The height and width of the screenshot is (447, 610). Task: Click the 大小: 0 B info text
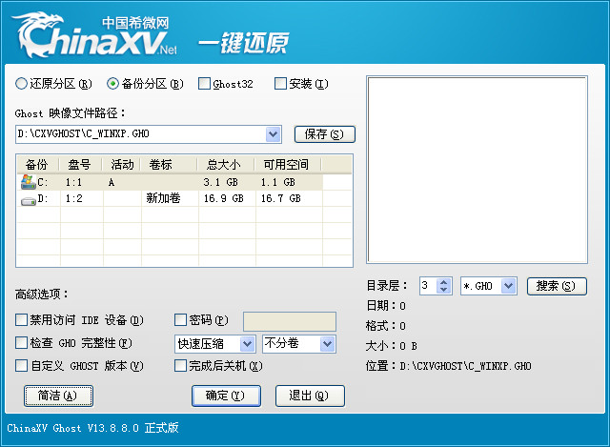(x=392, y=346)
